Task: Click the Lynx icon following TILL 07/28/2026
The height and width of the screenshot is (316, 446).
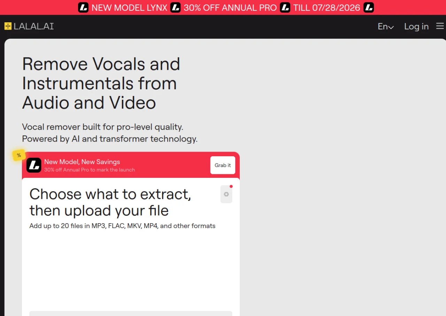Action: [x=369, y=7]
